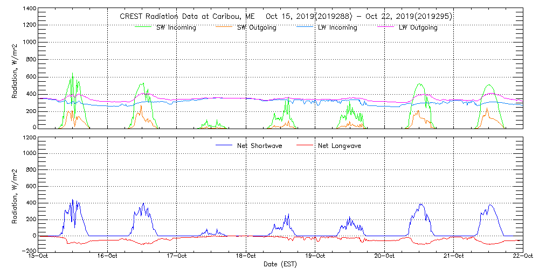539x269 pixels.
Task: Click the Date (EST) axis title
Action: coord(280,264)
